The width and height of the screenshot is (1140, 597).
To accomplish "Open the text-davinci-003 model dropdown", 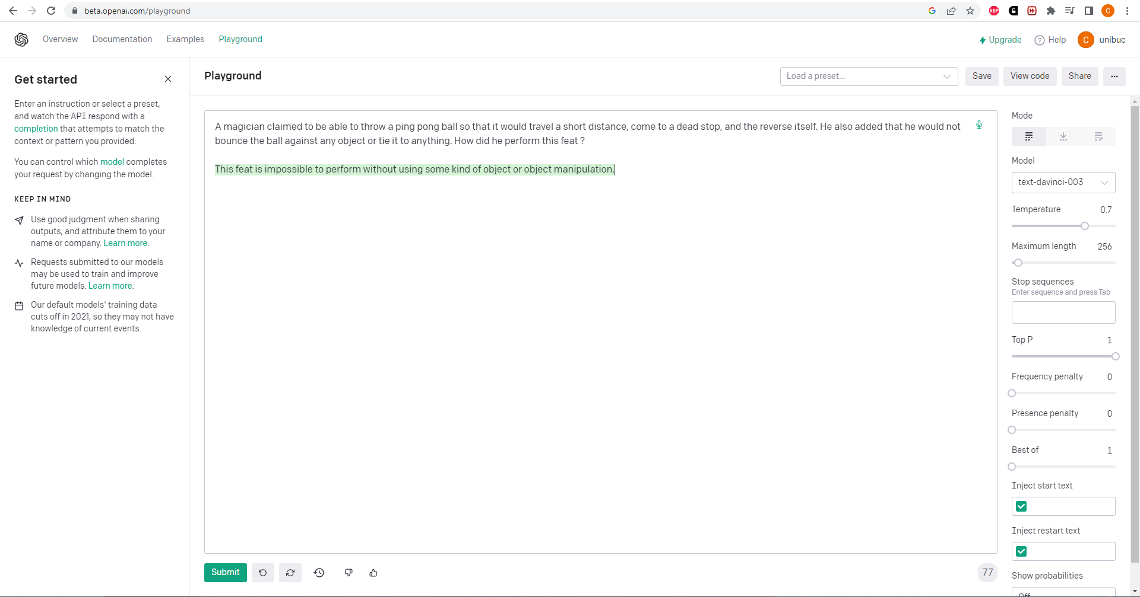I will tap(1063, 183).
